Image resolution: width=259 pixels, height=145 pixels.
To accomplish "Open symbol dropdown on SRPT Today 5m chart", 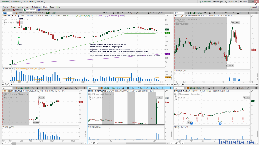I will (x=13, y=88).
